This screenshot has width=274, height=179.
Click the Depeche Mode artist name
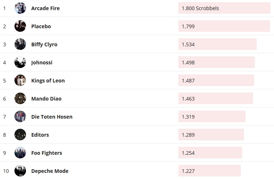[50, 171]
